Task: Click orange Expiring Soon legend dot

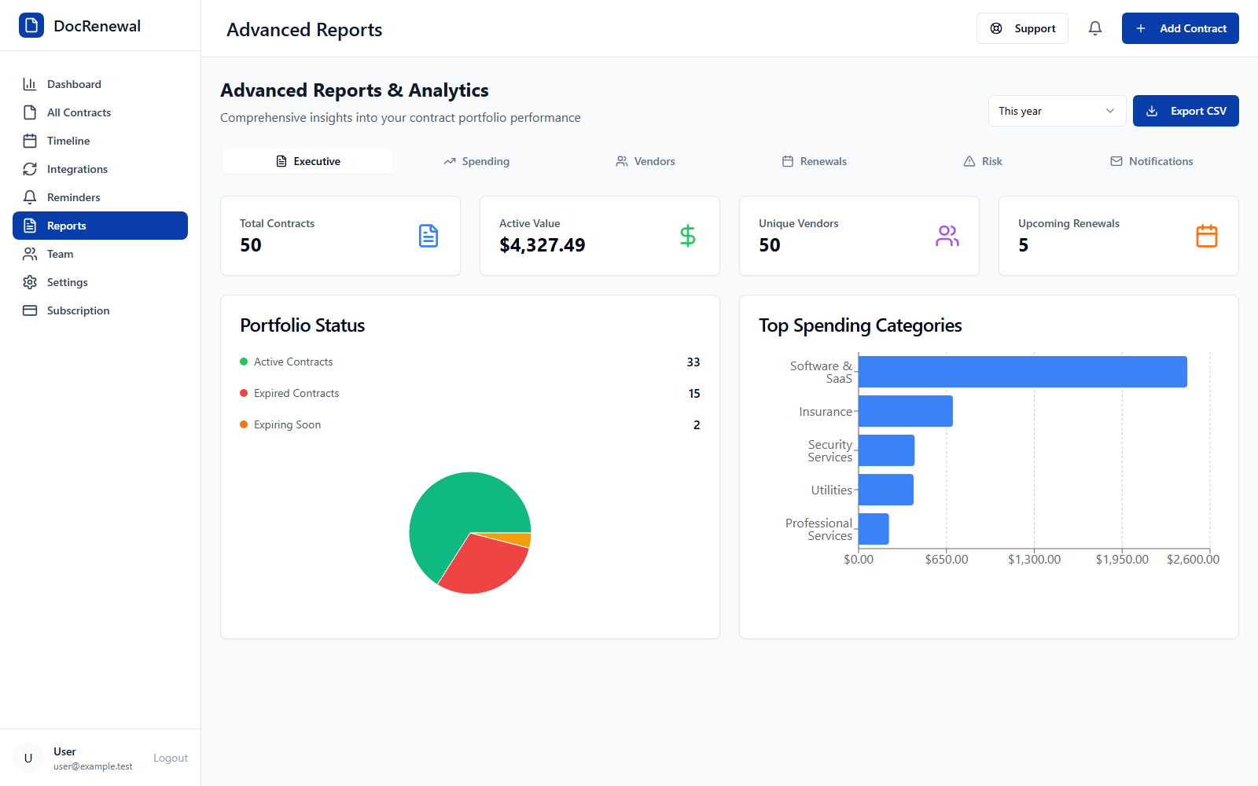Action: coord(244,424)
